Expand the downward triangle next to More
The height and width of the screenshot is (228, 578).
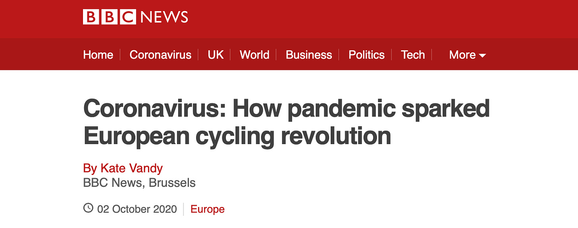pos(482,55)
